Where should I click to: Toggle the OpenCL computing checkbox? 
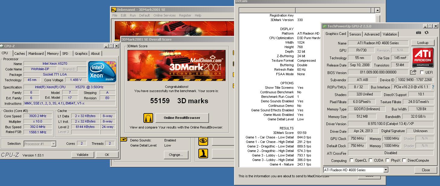(x=352, y=160)
